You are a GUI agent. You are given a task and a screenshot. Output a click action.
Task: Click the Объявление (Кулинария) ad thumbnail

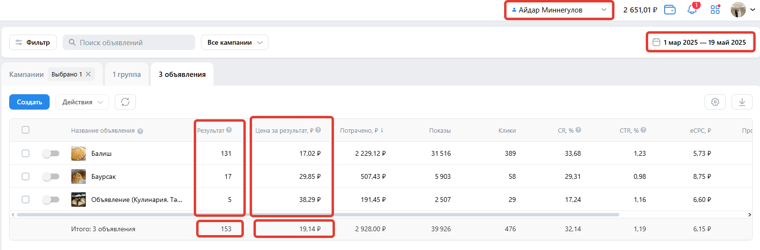[79, 200]
